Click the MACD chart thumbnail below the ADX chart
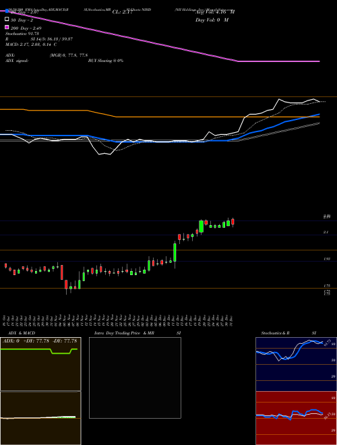Screen dimensions: 337x445 tap(40, 418)
